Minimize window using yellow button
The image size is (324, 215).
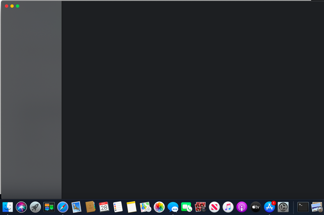click(x=12, y=6)
